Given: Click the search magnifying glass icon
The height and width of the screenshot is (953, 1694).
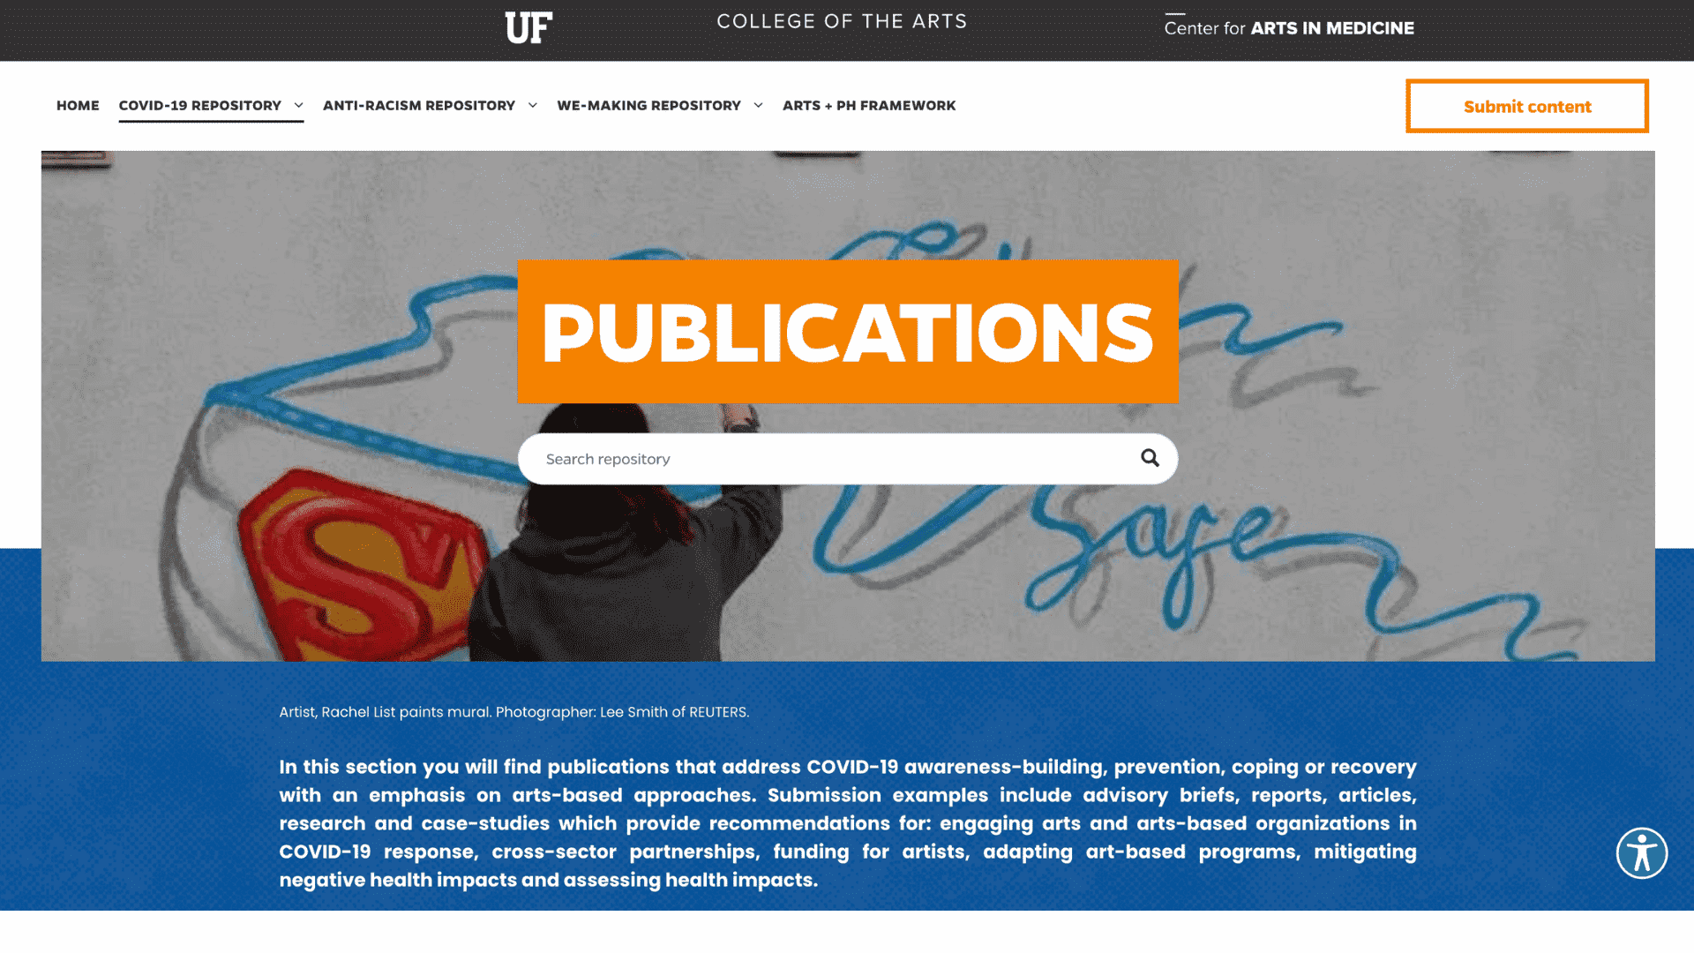Looking at the screenshot, I should tap(1150, 457).
